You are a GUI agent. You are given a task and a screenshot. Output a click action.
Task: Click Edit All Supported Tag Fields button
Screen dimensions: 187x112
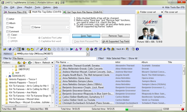click(116, 41)
